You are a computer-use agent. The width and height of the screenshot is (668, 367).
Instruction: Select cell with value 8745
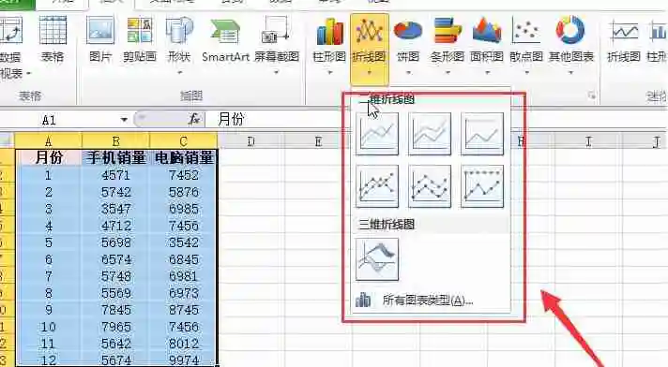(184, 310)
